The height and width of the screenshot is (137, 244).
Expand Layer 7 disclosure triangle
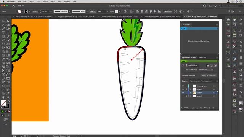click(x=191, y=96)
